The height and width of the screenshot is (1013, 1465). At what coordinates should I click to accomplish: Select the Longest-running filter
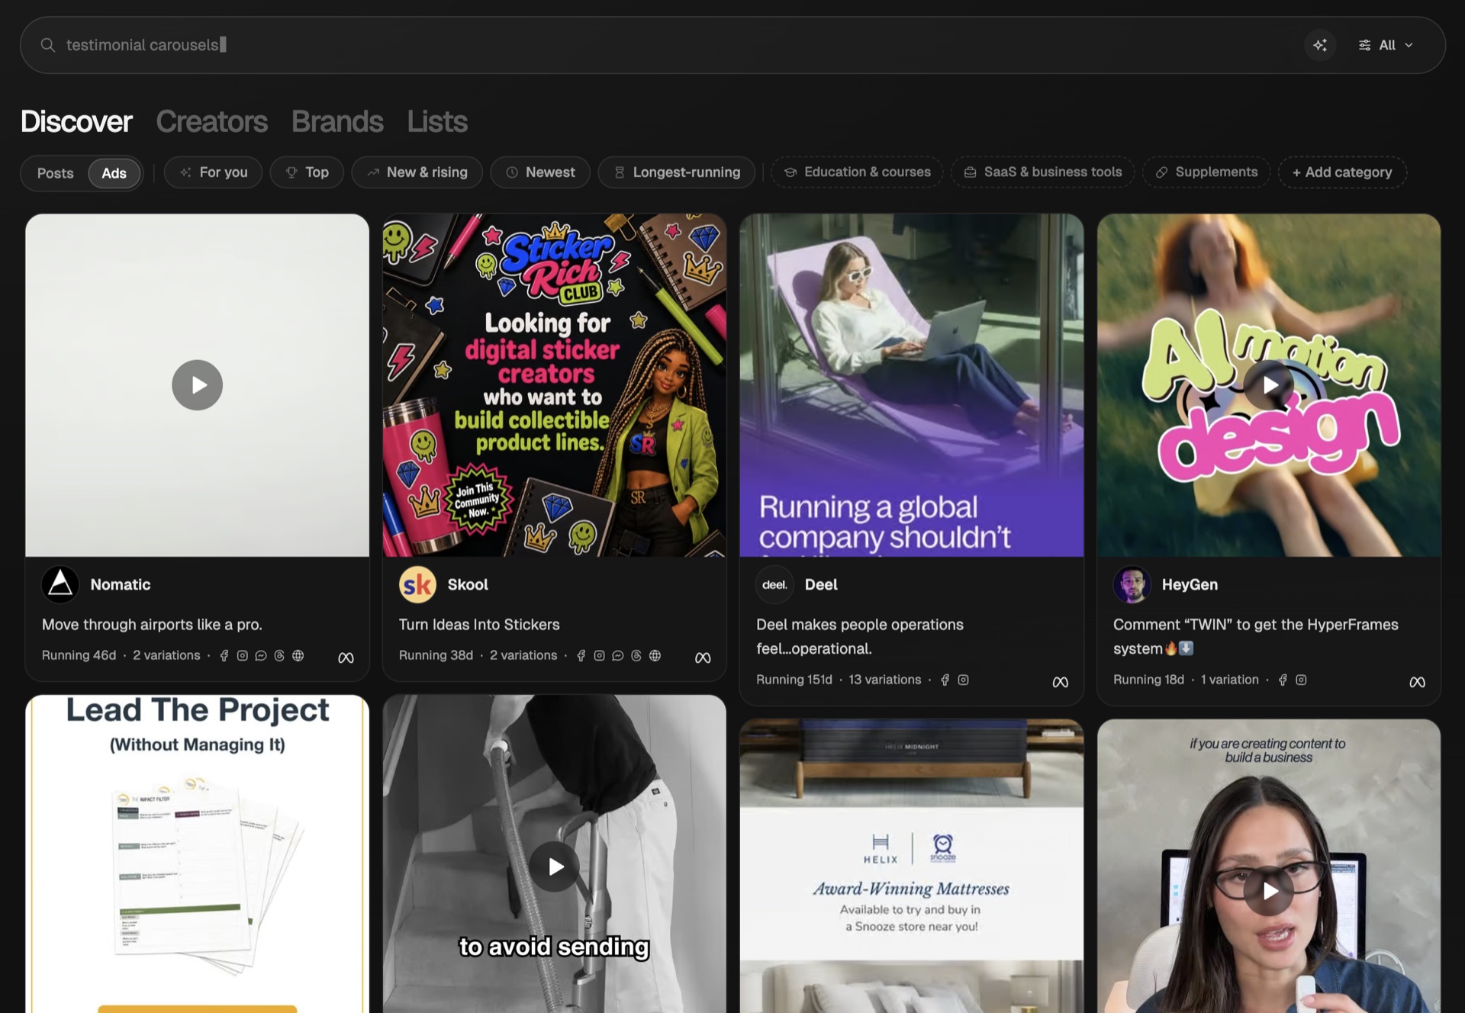[x=677, y=172]
